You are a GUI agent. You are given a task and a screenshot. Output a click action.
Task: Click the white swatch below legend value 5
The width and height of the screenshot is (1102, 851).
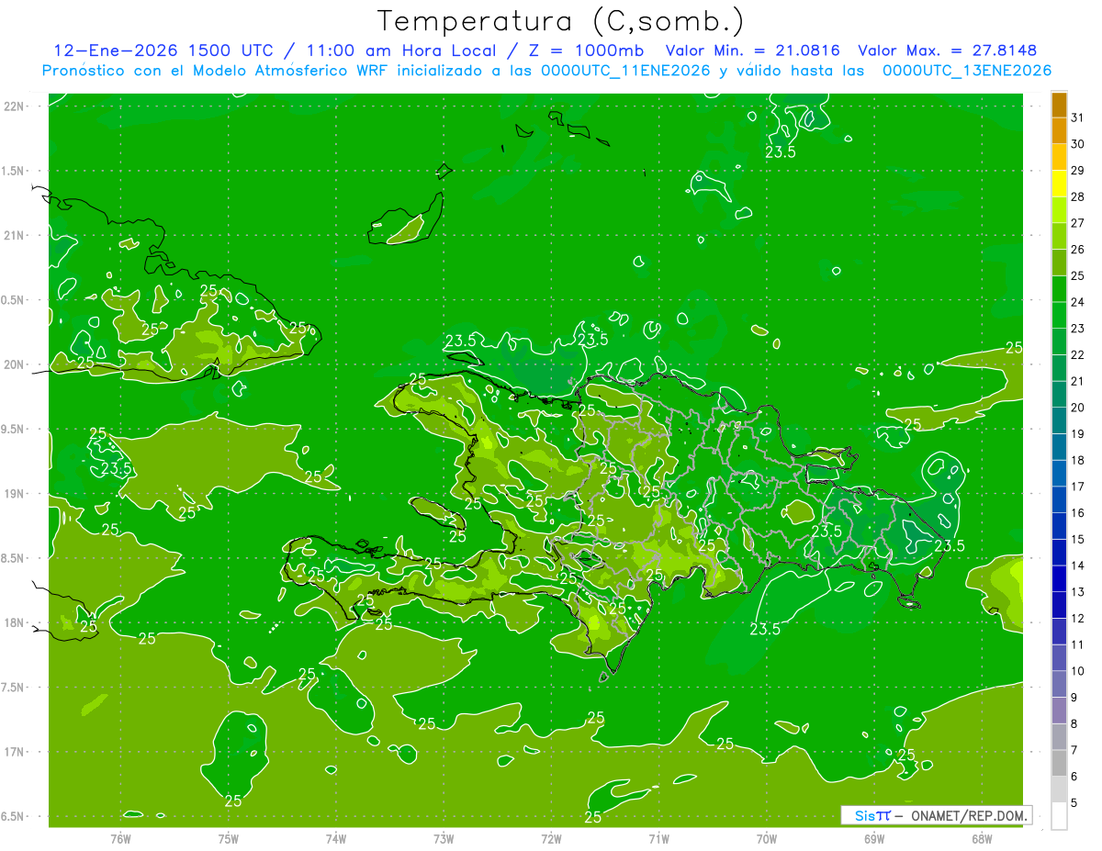point(1059,816)
